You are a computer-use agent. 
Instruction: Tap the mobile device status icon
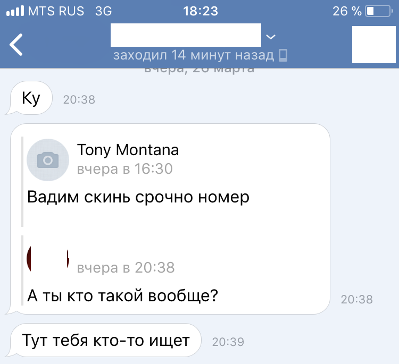(284, 55)
